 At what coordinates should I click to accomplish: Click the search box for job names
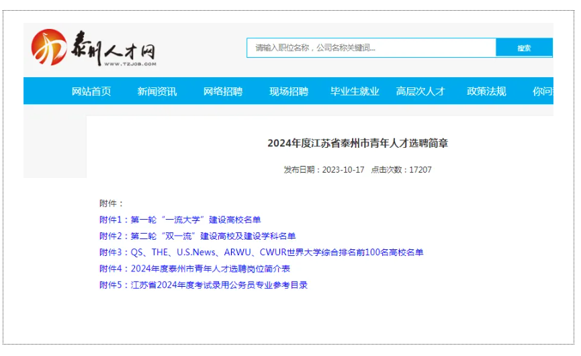[x=371, y=48]
